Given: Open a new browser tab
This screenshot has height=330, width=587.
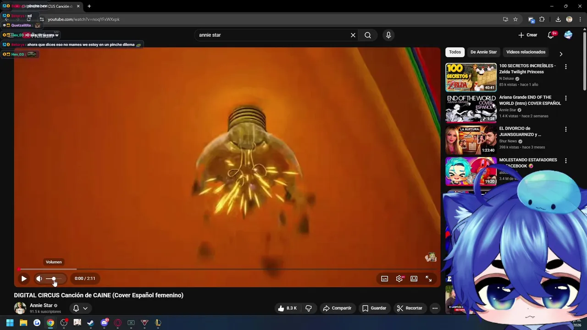Looking at the screenshot, I should (x=89, y=6).
